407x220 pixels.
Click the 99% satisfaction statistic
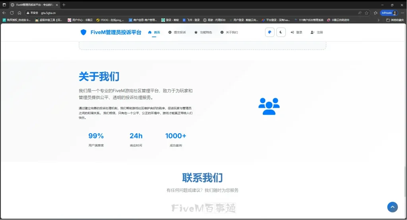pos(96,136)
